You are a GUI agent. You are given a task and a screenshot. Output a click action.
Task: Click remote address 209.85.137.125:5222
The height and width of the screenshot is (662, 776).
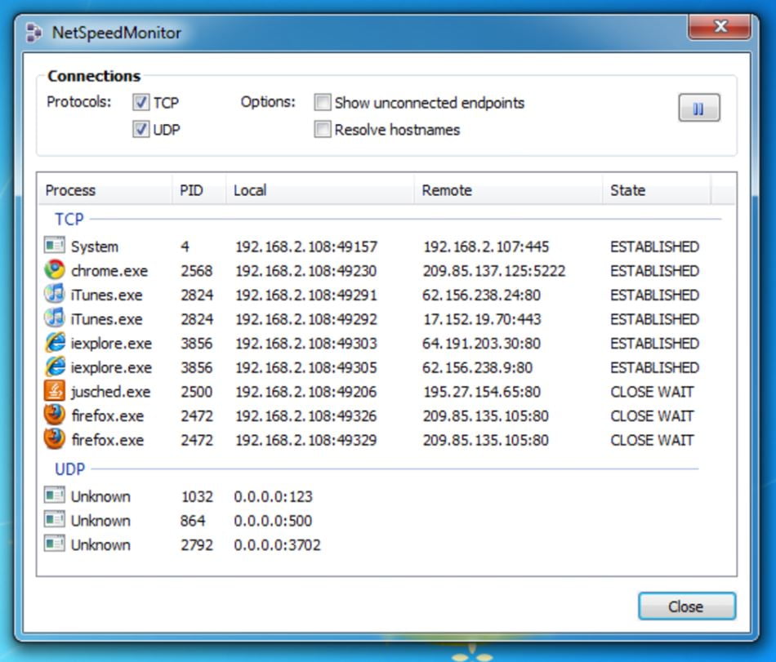(x=494, y=270)
